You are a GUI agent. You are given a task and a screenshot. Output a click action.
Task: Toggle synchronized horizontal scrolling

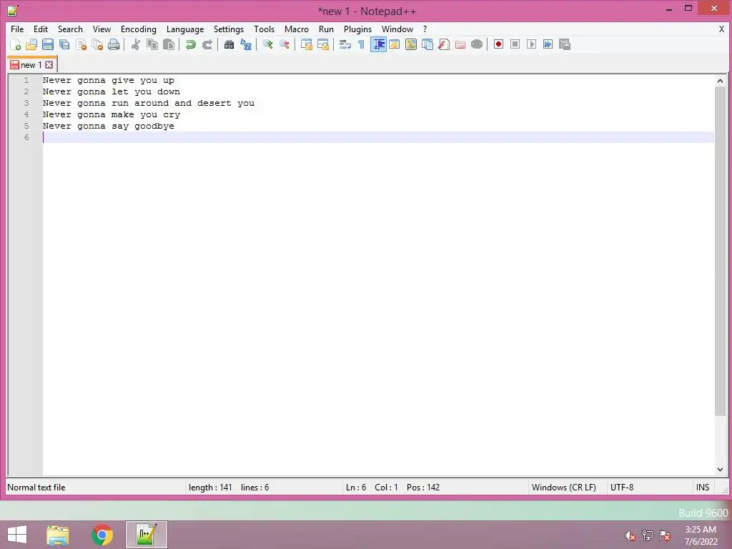[x=322, y=44]
